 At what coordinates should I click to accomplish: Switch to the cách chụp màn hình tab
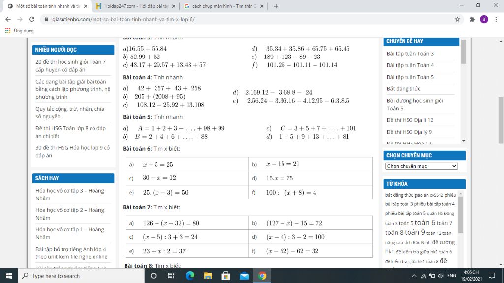tap(224, 6)
